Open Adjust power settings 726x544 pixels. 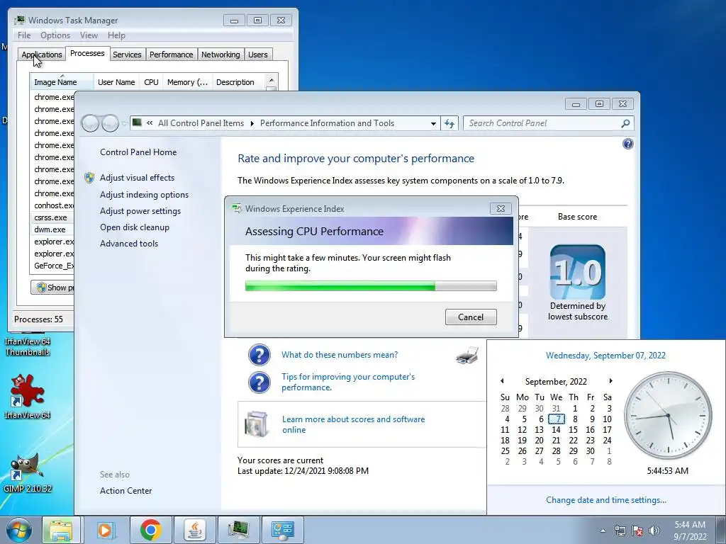coord(140,211)
